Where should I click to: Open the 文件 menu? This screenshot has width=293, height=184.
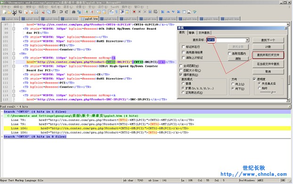6,7
